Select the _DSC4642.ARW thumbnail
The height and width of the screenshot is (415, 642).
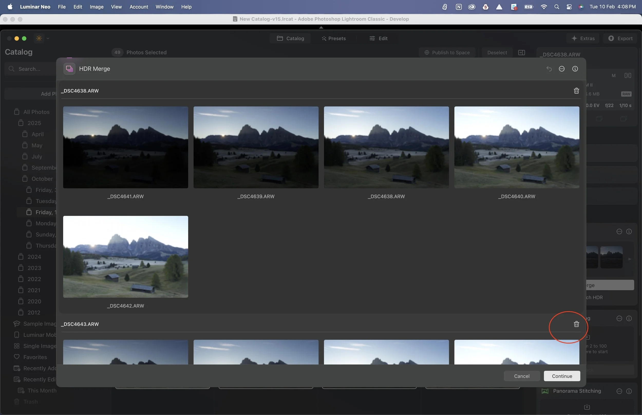point(126,257)
